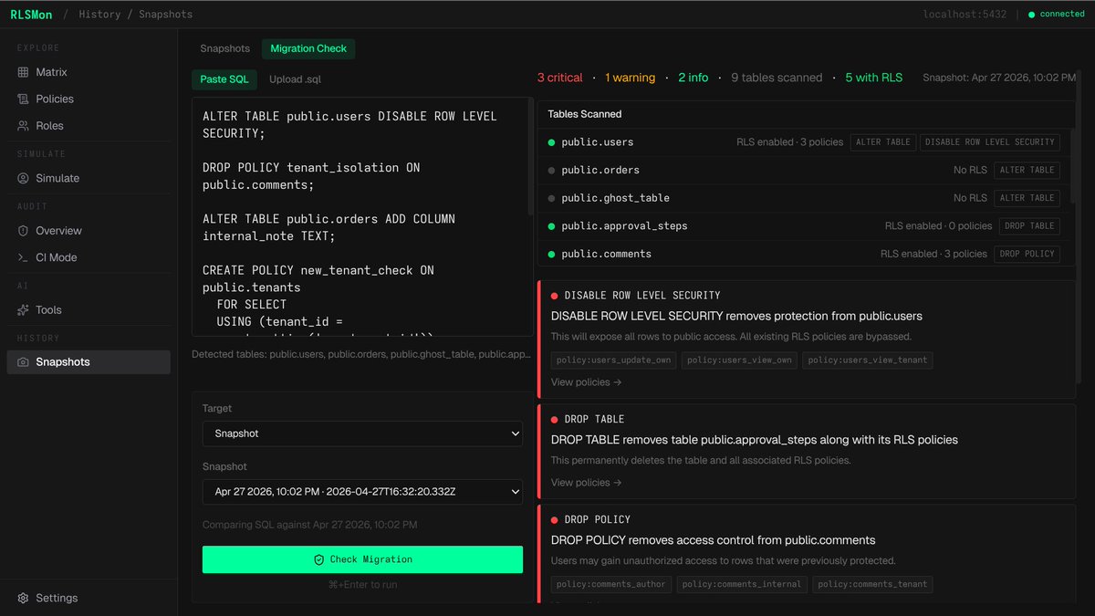Switch to the Snapshots tab

click(224, 48)
